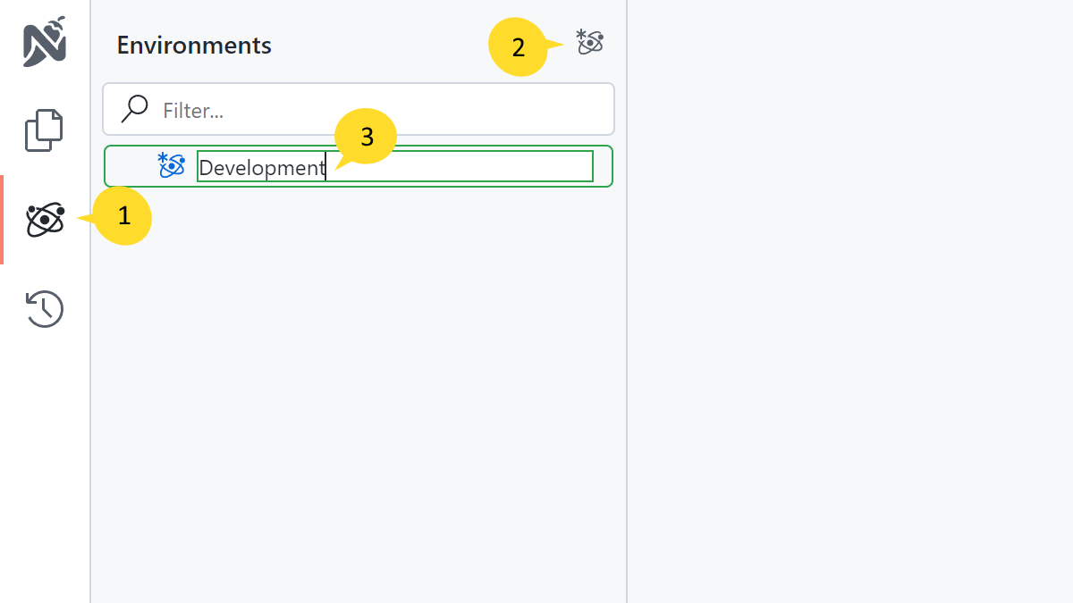Viewport: 1073px width, 603px height.
Task: Click empty space below the Development row
Action: tap(358, 375)
